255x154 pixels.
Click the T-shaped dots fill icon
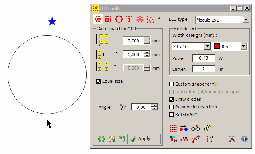click(x=129, y=19)
